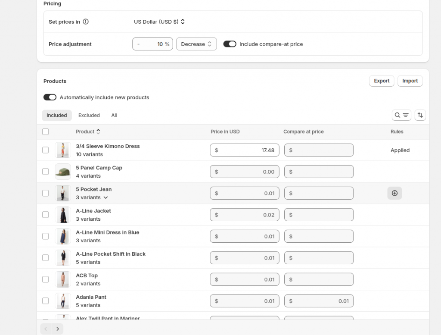441x335 pixels.
Task: Click the Rules column header
Action: 397,131
